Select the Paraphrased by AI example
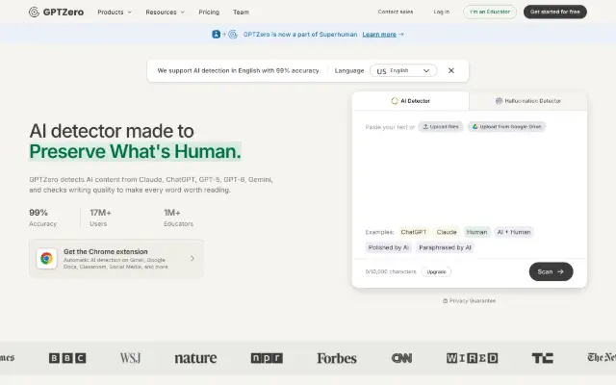Screen dimensions: 616x385 [x=445, y=247]
